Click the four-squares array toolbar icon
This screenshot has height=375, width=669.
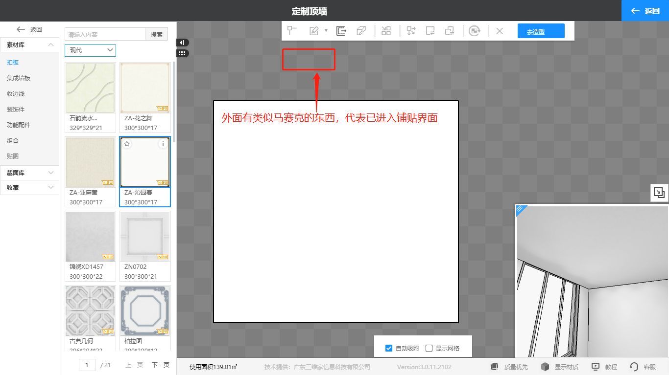(x=386, y=31)
